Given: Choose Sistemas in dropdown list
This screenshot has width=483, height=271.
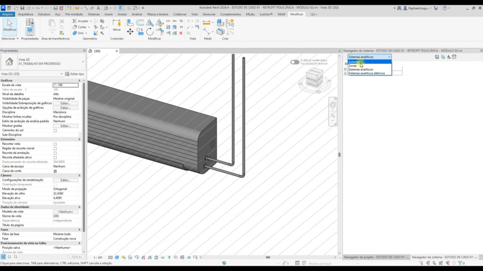Looking at the screenshot, I should pyautogui.click(x=370, y=62).
